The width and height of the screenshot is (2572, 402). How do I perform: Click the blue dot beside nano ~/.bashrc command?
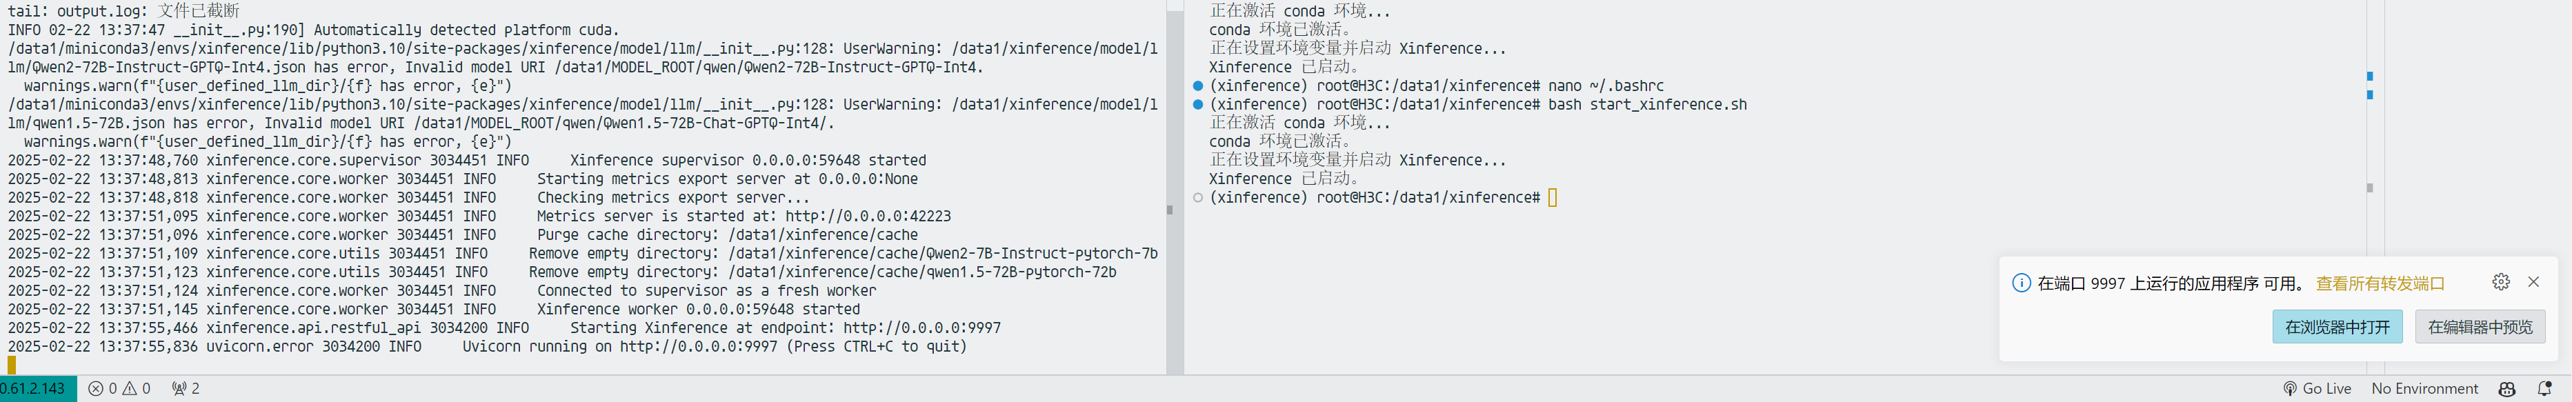point(1198,86)
